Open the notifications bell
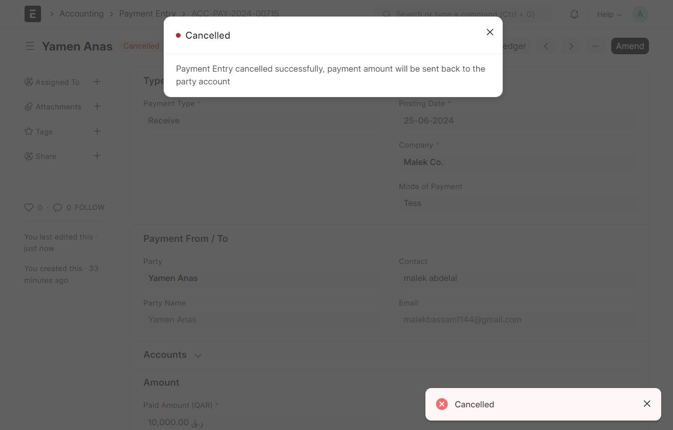This screenshot has width=673, height=430. pyautogui.click(x=574, y=15)
